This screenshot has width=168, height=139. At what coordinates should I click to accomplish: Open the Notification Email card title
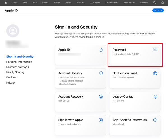125,73
